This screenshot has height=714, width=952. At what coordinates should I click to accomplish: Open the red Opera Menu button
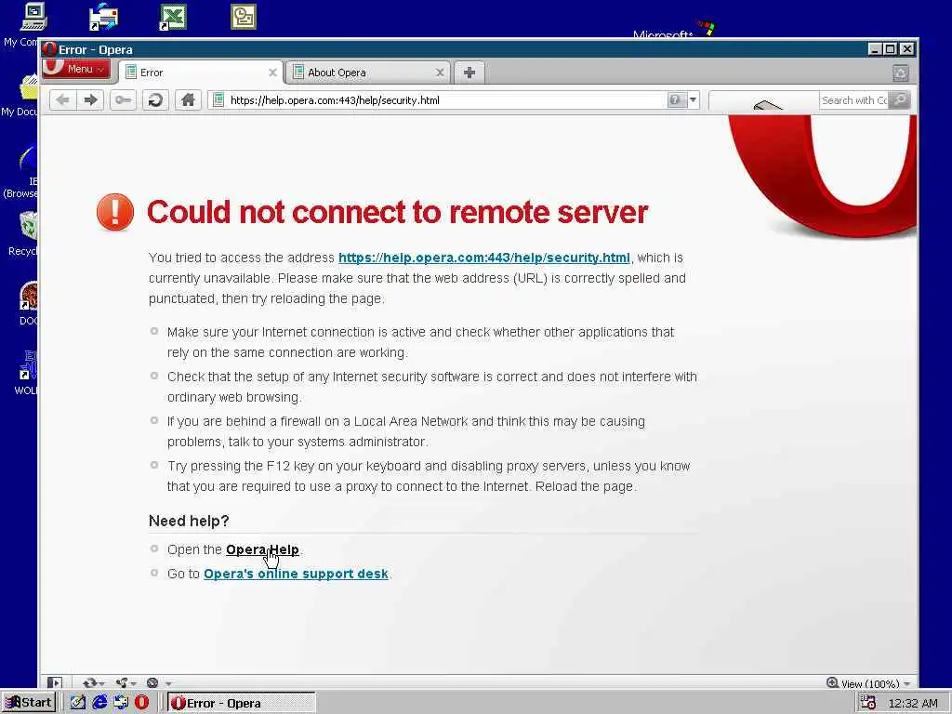(x=76, y=69)
